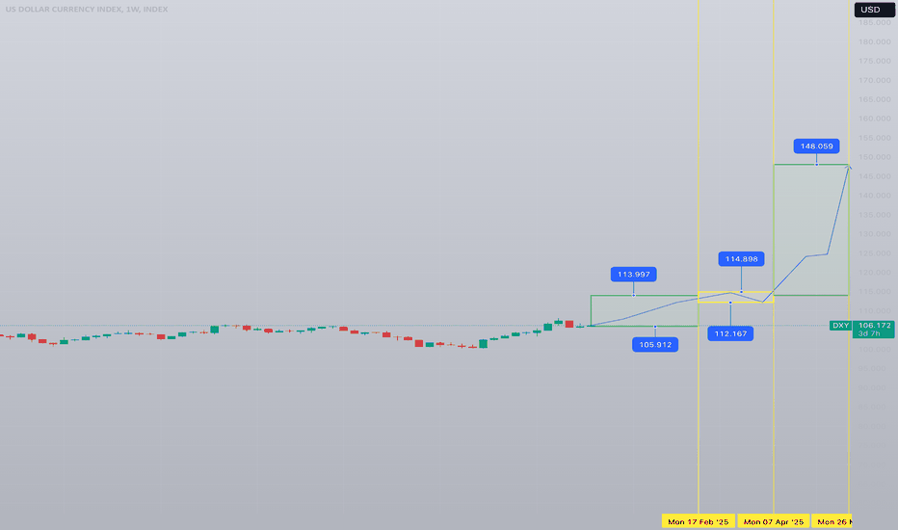Click the 180.000 price axis value
This screenshot has height=530, width=898.
[x=875, y=41]
